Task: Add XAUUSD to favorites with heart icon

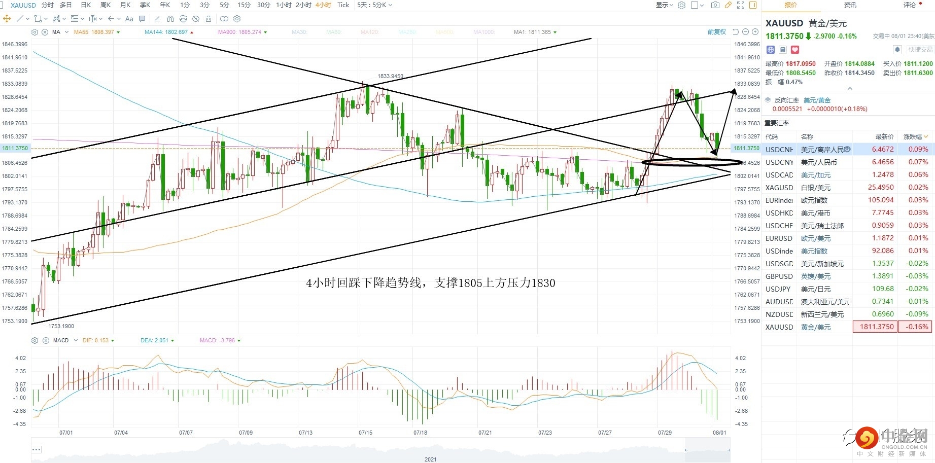Action: pos(795,50)
